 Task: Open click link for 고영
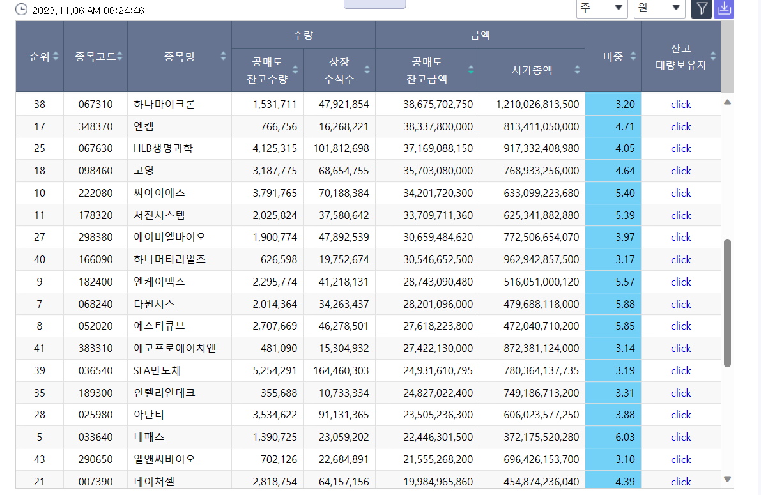click(x=680, y=171)
